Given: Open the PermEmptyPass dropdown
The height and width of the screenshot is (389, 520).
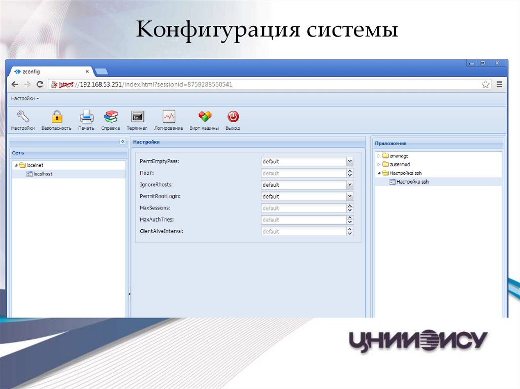Looking at the screenshot, I should click(x=350, y=162).
